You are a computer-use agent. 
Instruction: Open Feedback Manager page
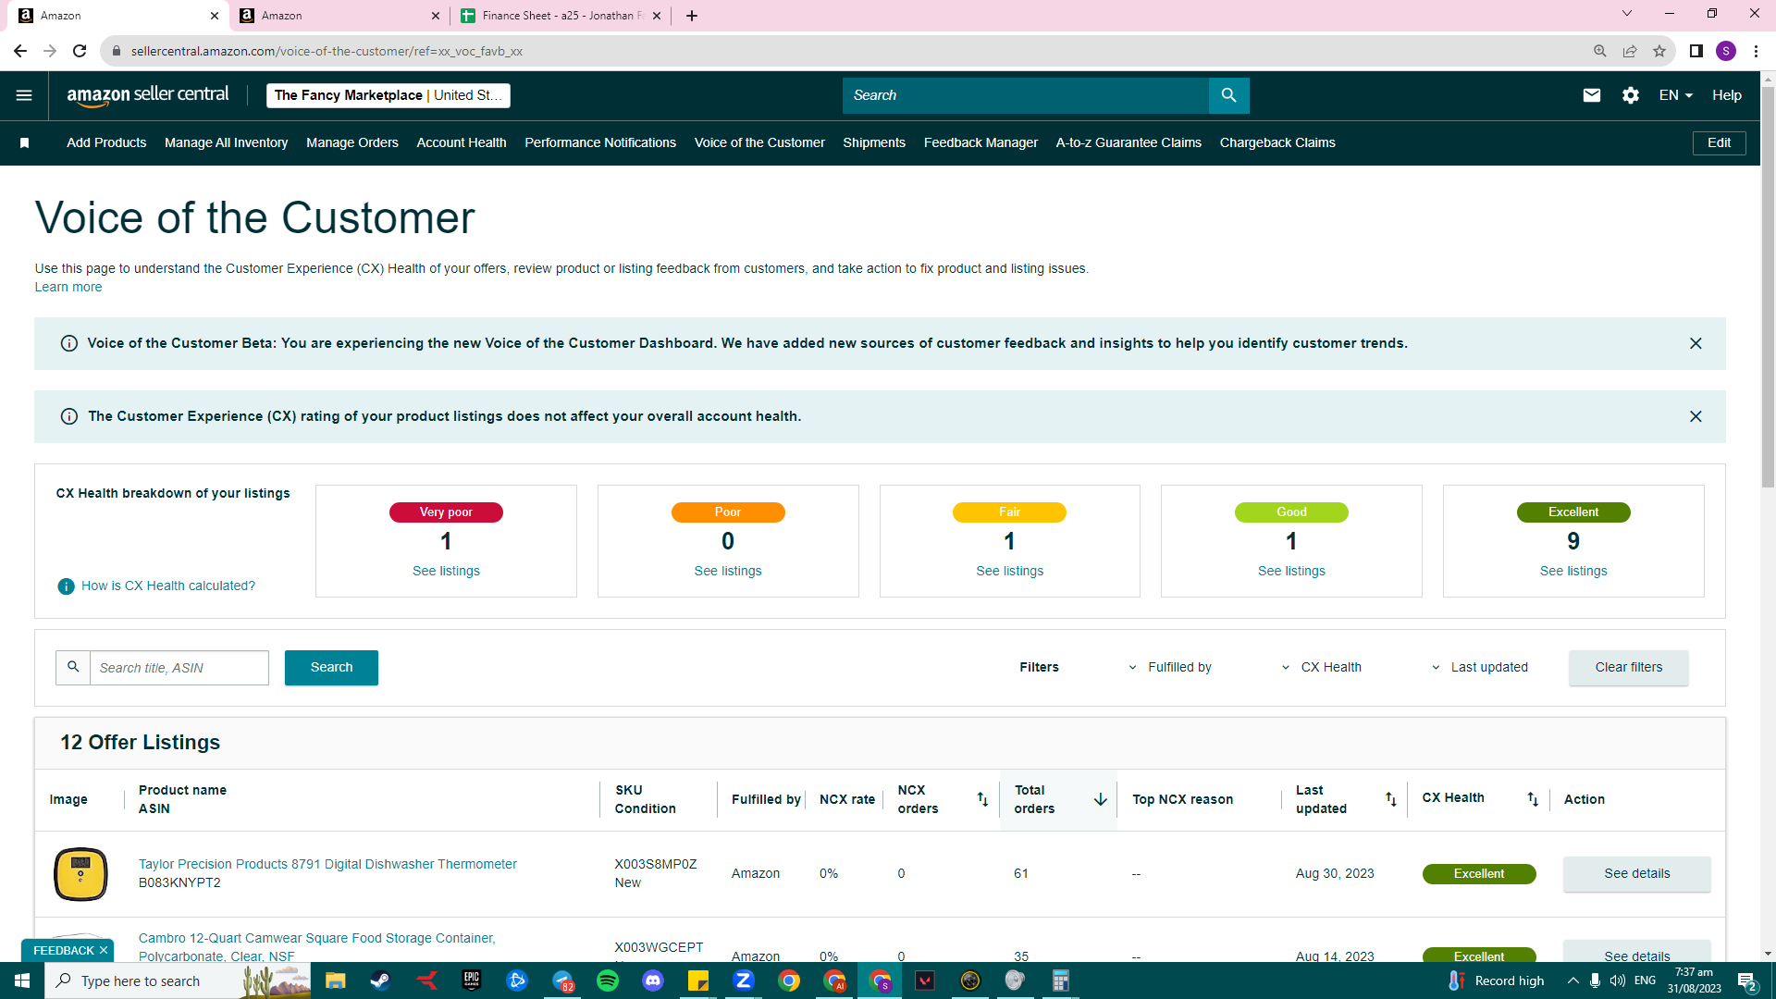point(980,142)
